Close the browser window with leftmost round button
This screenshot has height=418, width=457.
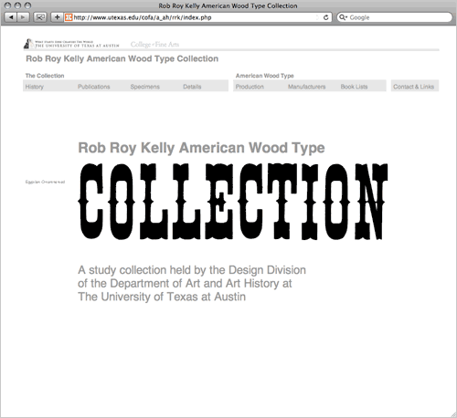coord(7,5)
